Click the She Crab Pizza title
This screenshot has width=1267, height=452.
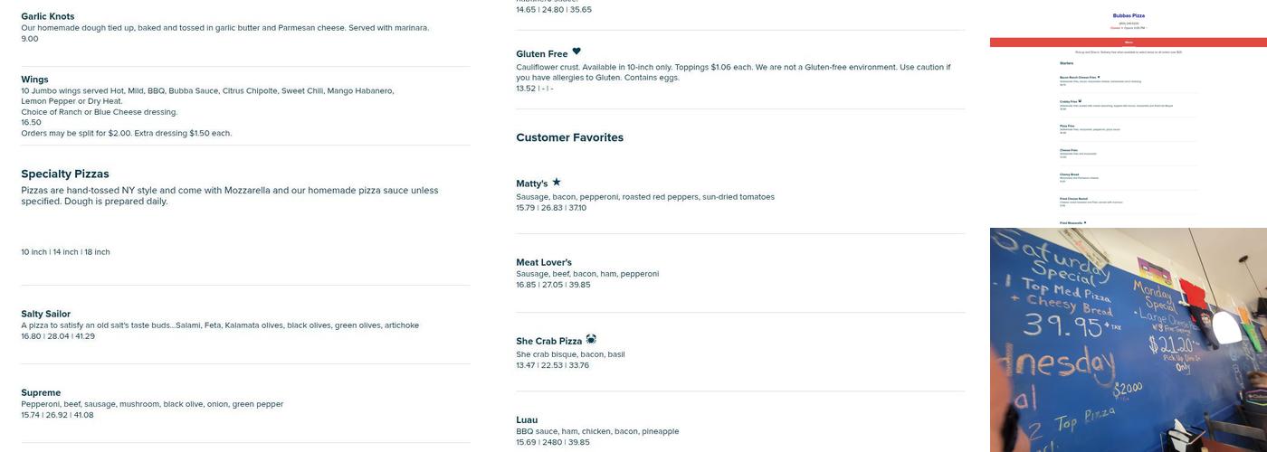coord(548,341)
